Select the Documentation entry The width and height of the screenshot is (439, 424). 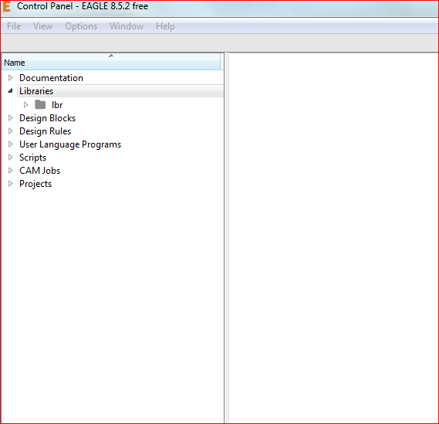51,78
